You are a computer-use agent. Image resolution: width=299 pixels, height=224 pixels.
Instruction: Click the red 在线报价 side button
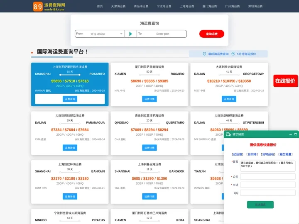[x=285, y=81]
